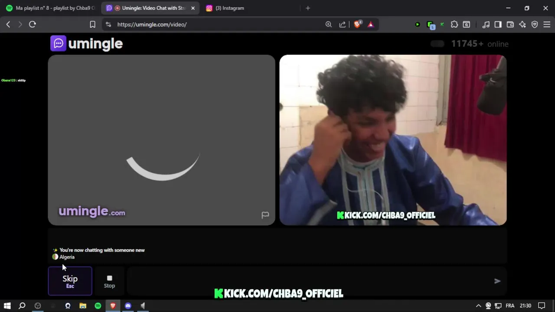Launch Leo AI sparkle icon
The image size is (555, 312).
click(522, 25)
